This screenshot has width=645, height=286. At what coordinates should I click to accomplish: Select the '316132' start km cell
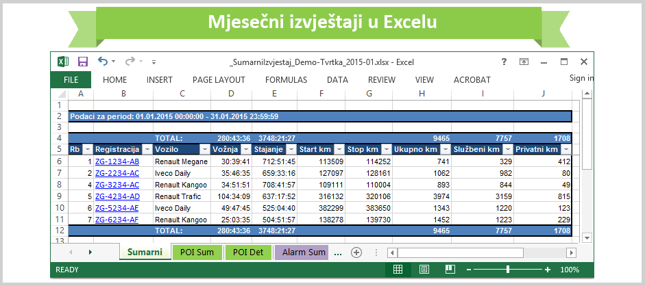(x=321, y=196)
